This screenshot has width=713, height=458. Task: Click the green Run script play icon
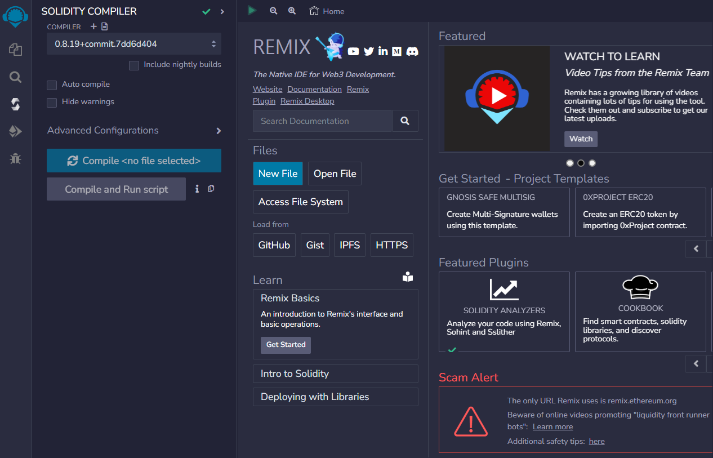click(x=252, y=11)
